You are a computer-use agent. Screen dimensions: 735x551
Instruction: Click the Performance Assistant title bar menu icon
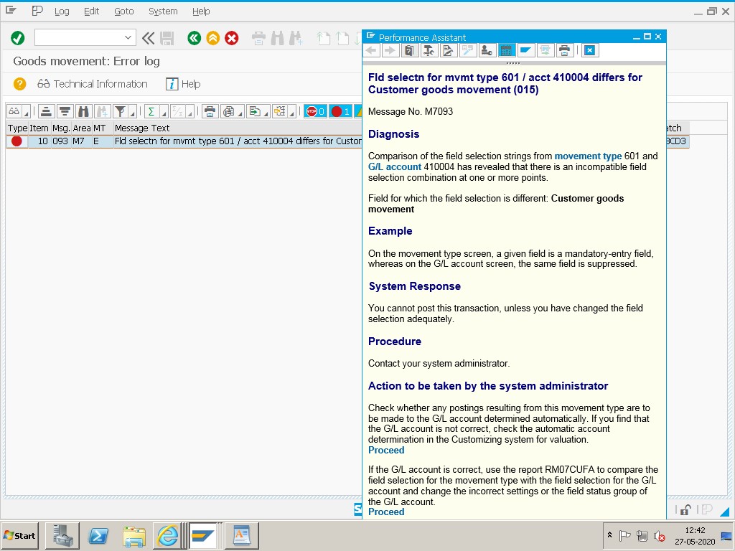click(x=371, y=37)
